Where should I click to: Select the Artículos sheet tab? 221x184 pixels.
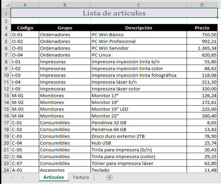[x=54, y=177]
